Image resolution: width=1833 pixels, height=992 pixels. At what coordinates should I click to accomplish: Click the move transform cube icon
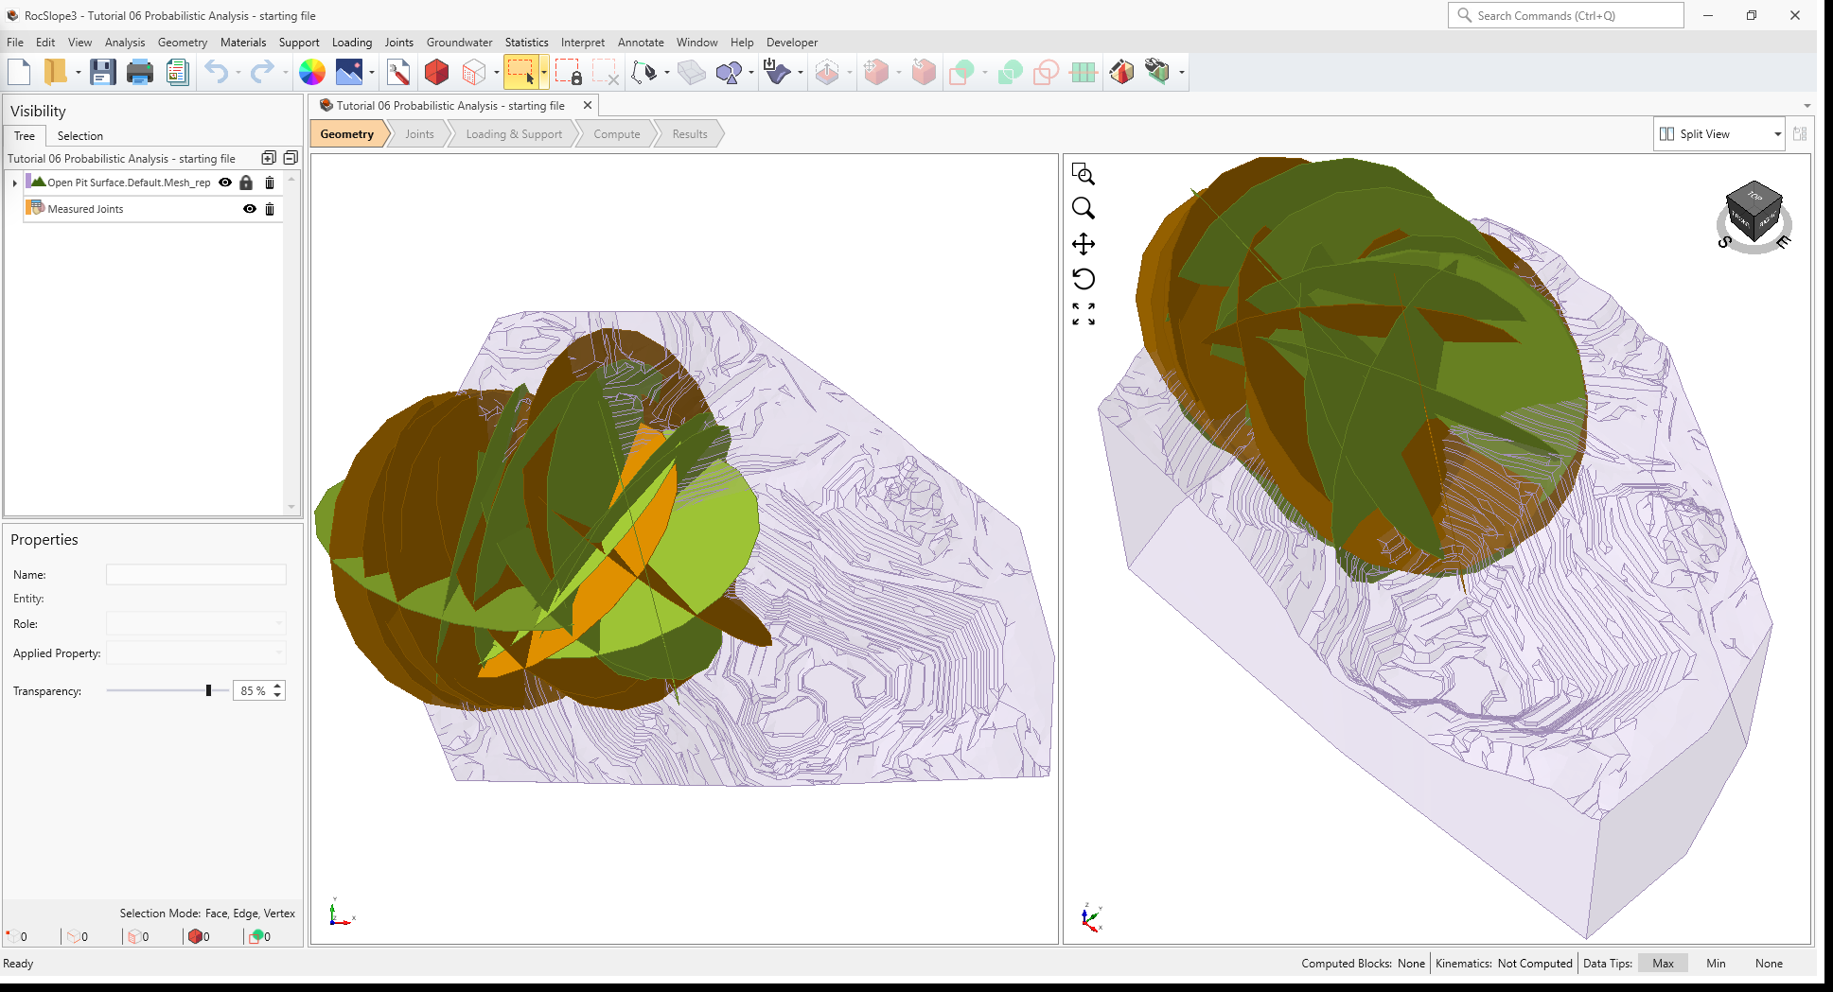pos(876,72)
